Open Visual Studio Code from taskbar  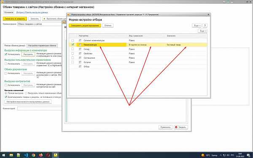[x=26, y=155]
